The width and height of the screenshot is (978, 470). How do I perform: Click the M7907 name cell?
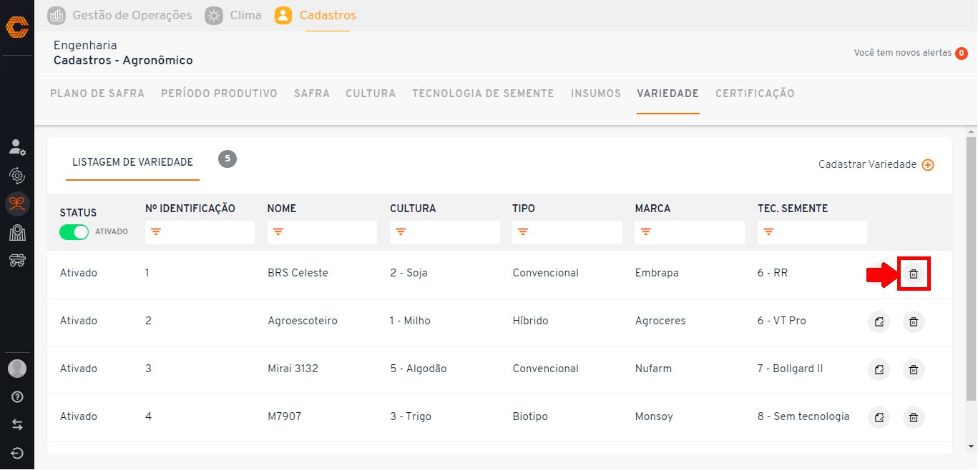tap(285, 416)
